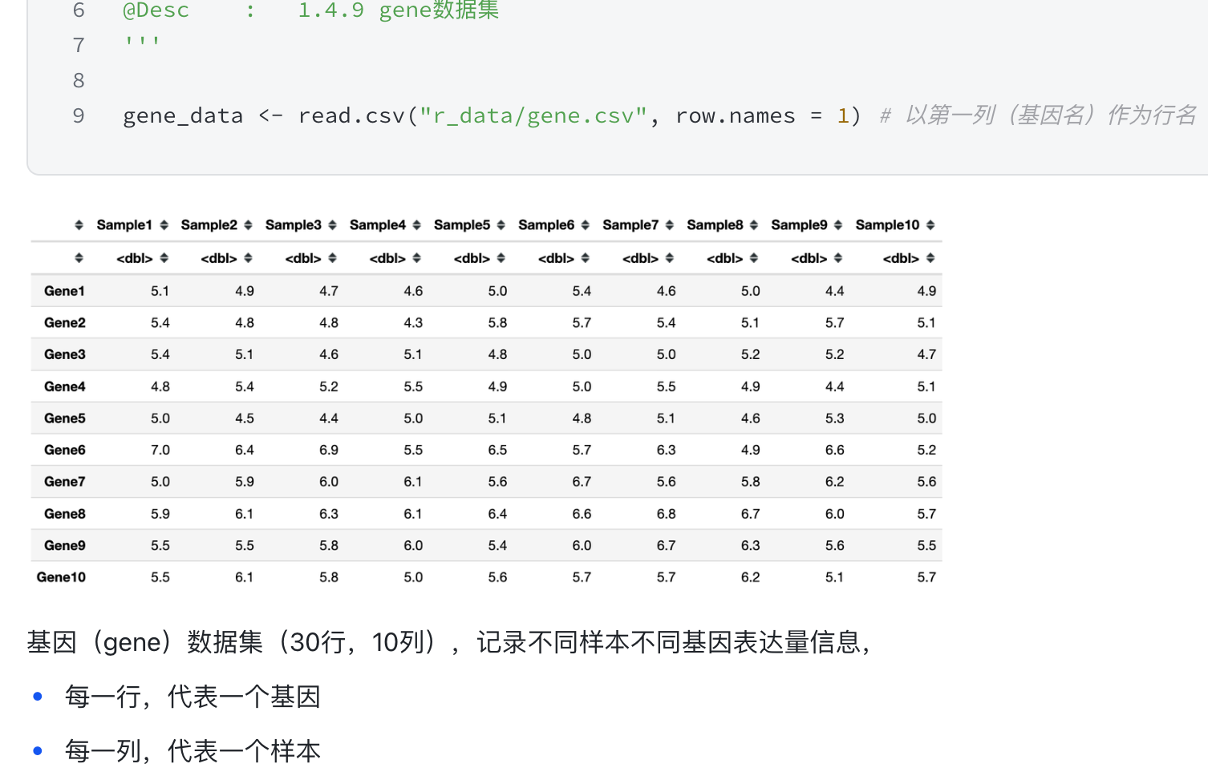
Task: Click code line number 8
Action: click(x=79, y=81)
